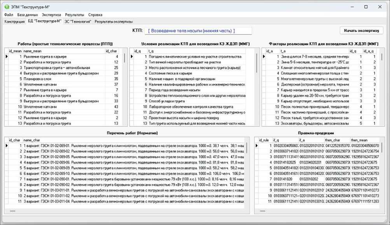Click the name_mean column header
Viewport: 390px width, 225px height.
tap(64, 51)
